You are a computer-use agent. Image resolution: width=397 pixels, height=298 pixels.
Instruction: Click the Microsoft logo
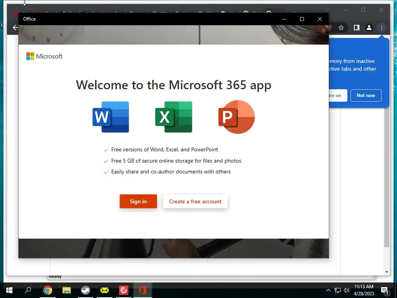pos(44,56)
